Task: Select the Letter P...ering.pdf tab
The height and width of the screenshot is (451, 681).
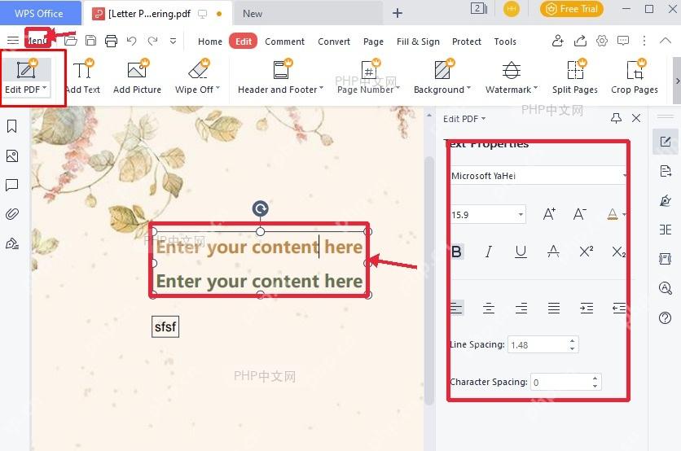Action: tap(157, 14)
